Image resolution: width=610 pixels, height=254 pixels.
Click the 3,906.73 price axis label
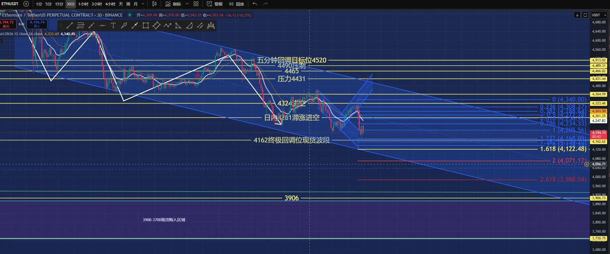[599, 198]
